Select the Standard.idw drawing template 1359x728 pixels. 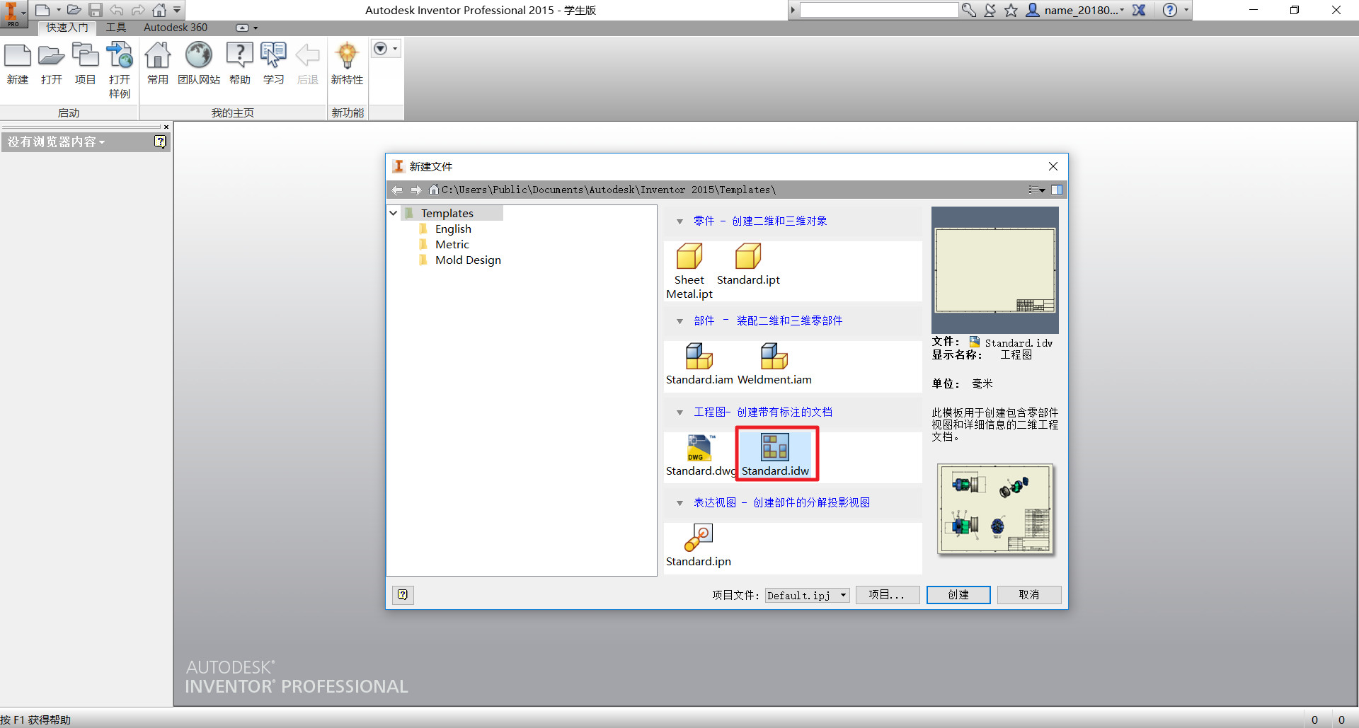775,456
